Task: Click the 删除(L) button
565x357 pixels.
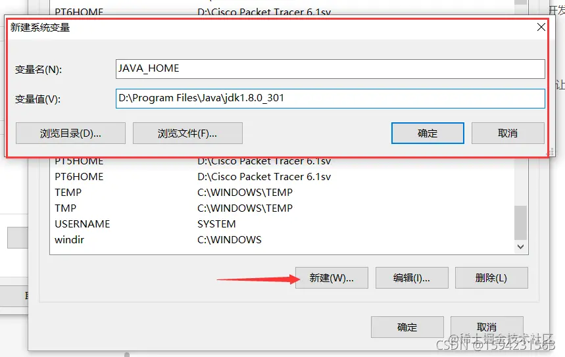Action: [491, 277]
